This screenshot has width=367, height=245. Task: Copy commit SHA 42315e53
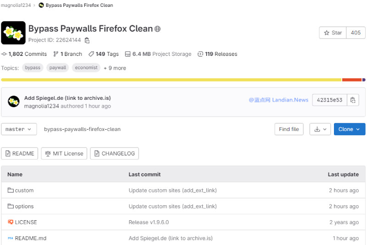pyautogui.click(x=353, y=100)
